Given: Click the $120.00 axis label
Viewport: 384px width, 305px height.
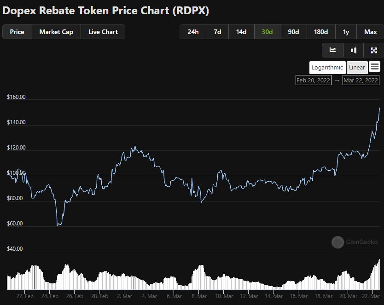Looking at the screenshot, I should coord(16,148).
